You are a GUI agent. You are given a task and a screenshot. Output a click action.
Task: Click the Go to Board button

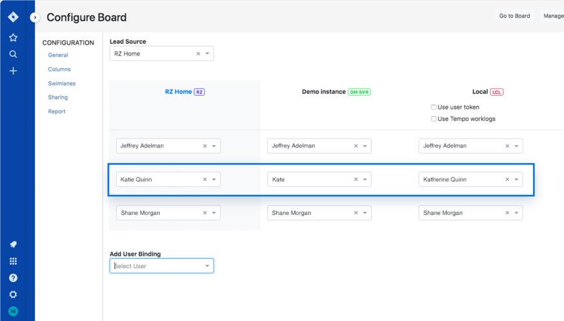click(x=514, y=16)
